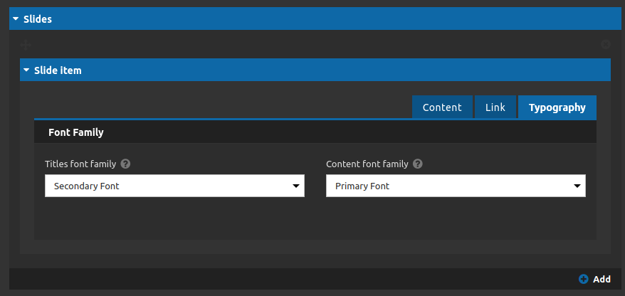Remove the slide with the faint X icon
625x296 pixels.
tap(606, 44)
